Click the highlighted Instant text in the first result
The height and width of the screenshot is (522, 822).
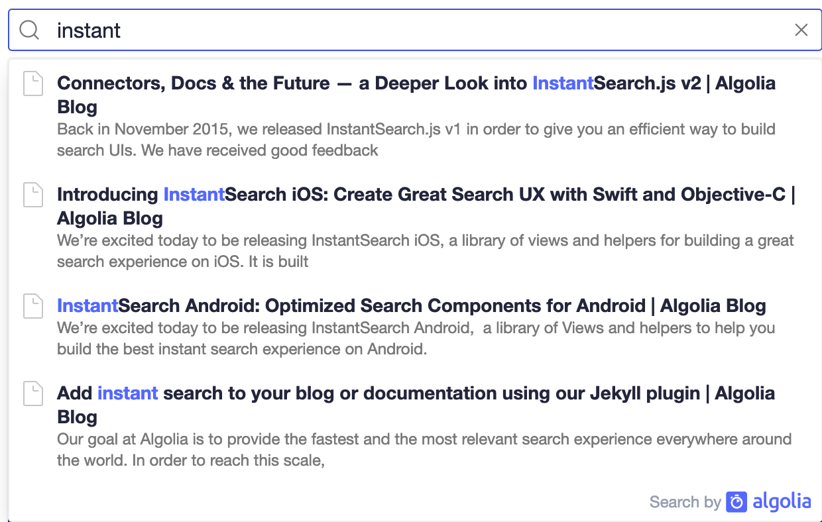(x=563, y=83)
